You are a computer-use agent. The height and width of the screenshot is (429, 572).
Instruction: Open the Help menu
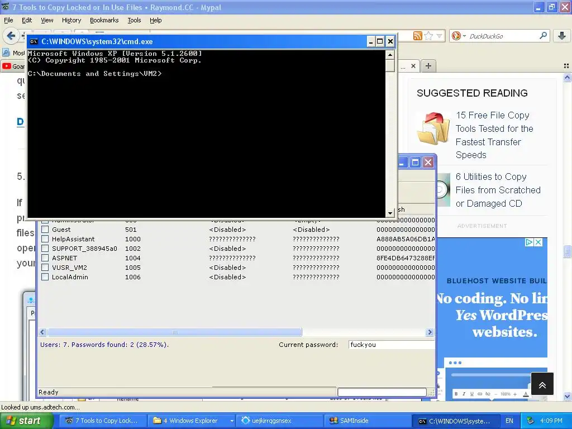155,20
